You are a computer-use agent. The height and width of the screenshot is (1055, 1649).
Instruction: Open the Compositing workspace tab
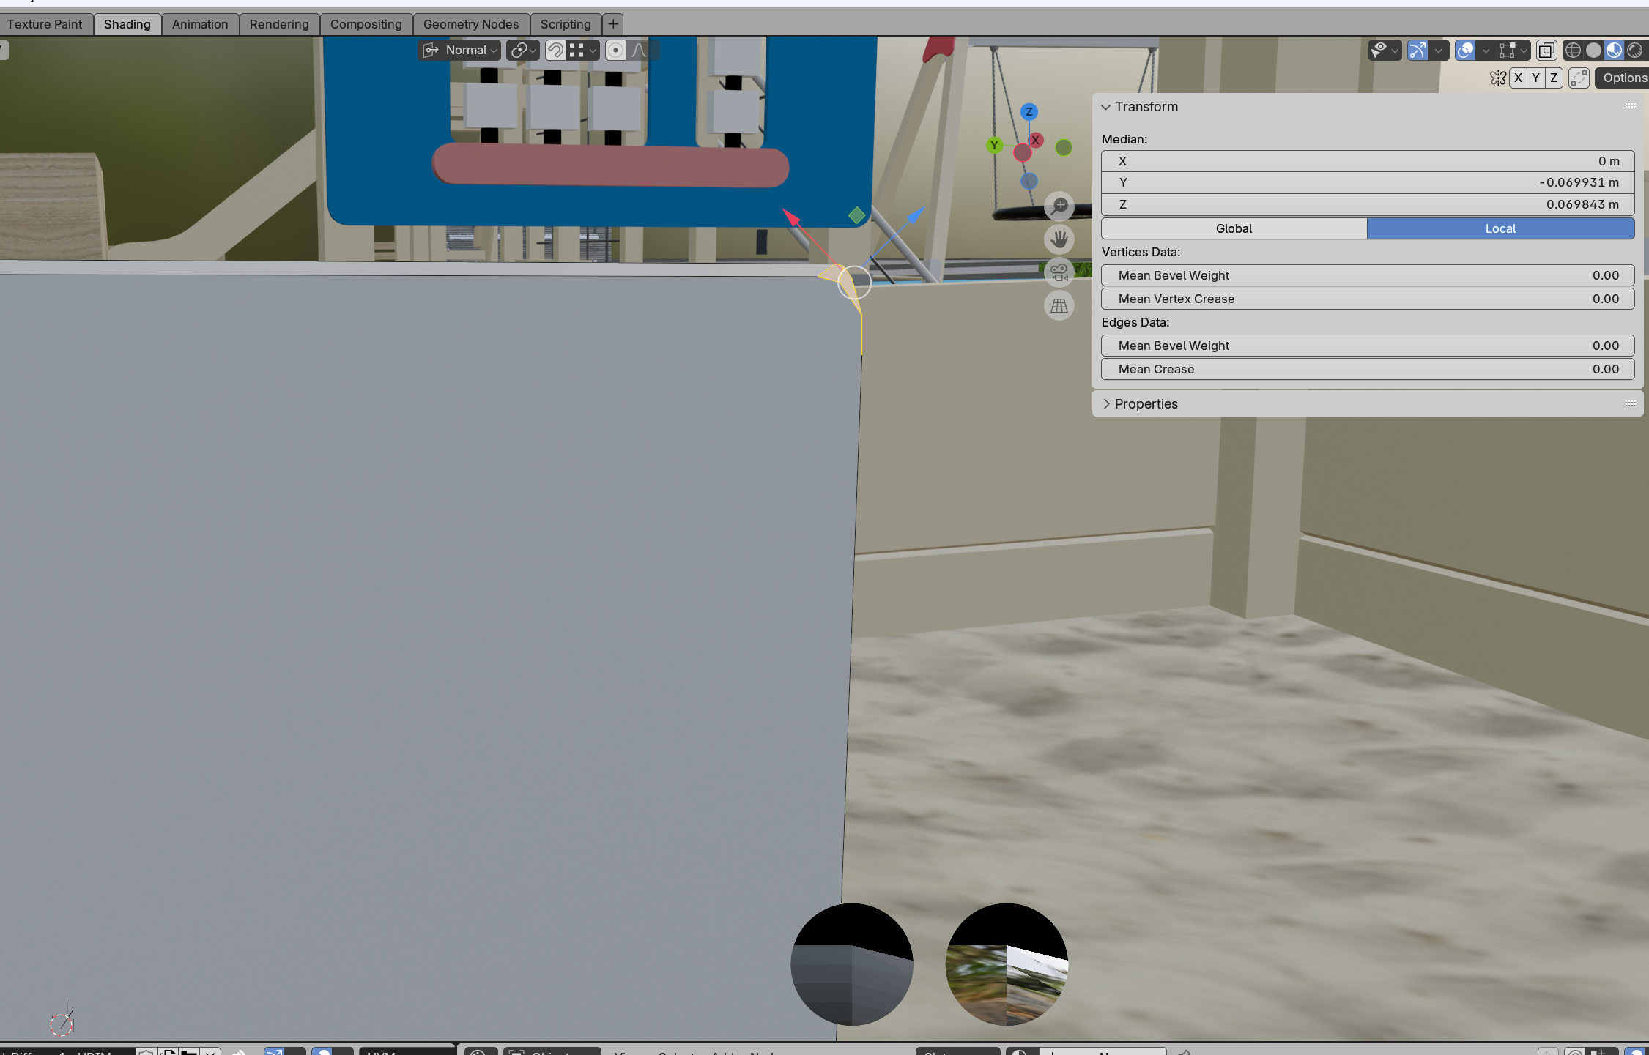coord(366,24)
